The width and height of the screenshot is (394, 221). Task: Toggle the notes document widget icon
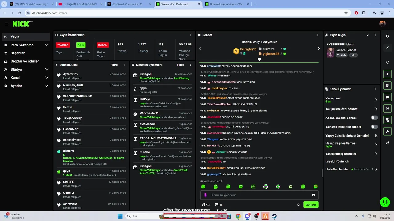coord(387,85)
